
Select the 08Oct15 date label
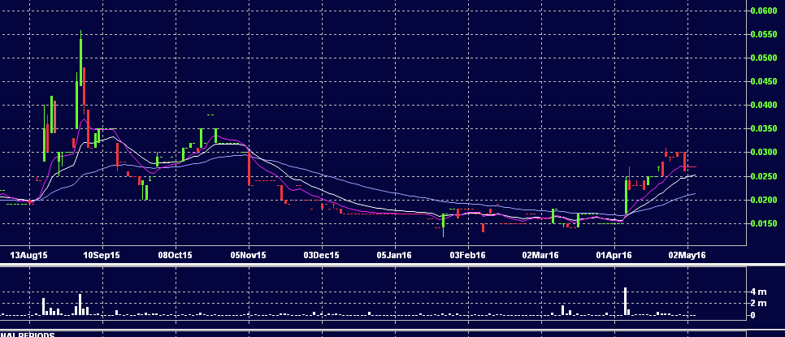[x=176, y=255]
